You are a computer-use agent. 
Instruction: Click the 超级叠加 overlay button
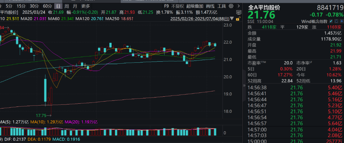195,6
